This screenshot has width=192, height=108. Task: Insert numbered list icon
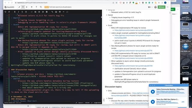[x=43, y=12]
